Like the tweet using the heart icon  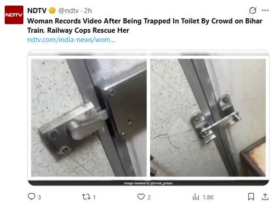pos(141,197)
